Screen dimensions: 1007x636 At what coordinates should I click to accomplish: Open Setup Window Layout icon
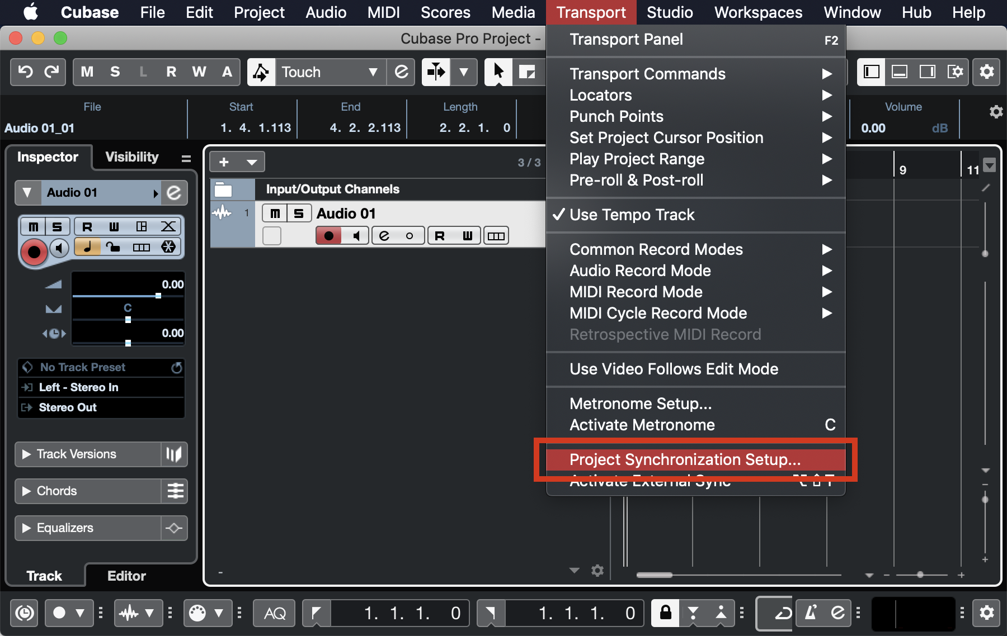point(955,72)
